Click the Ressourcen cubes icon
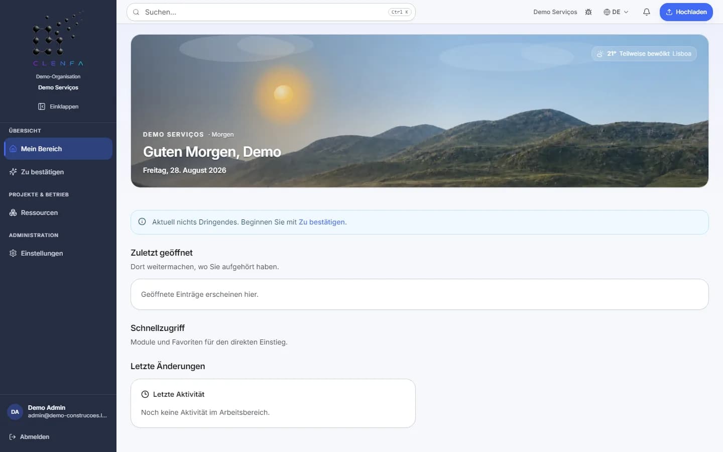This screenshot has height=452, width=723. pos(13,212)
